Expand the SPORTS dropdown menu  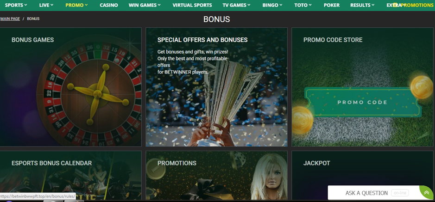tap(16, 5)
